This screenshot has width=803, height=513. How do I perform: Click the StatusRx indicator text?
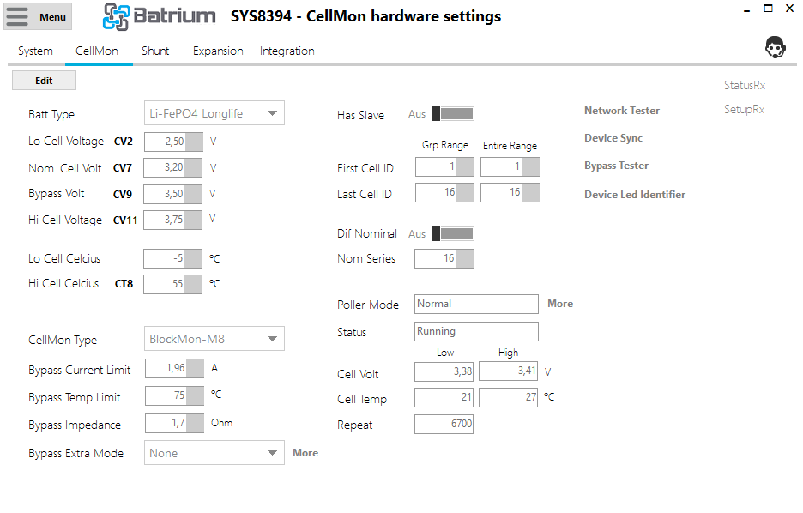(x=744, y=86)
